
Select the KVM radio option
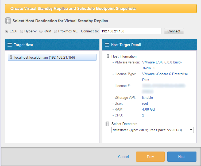coord(41,31)
